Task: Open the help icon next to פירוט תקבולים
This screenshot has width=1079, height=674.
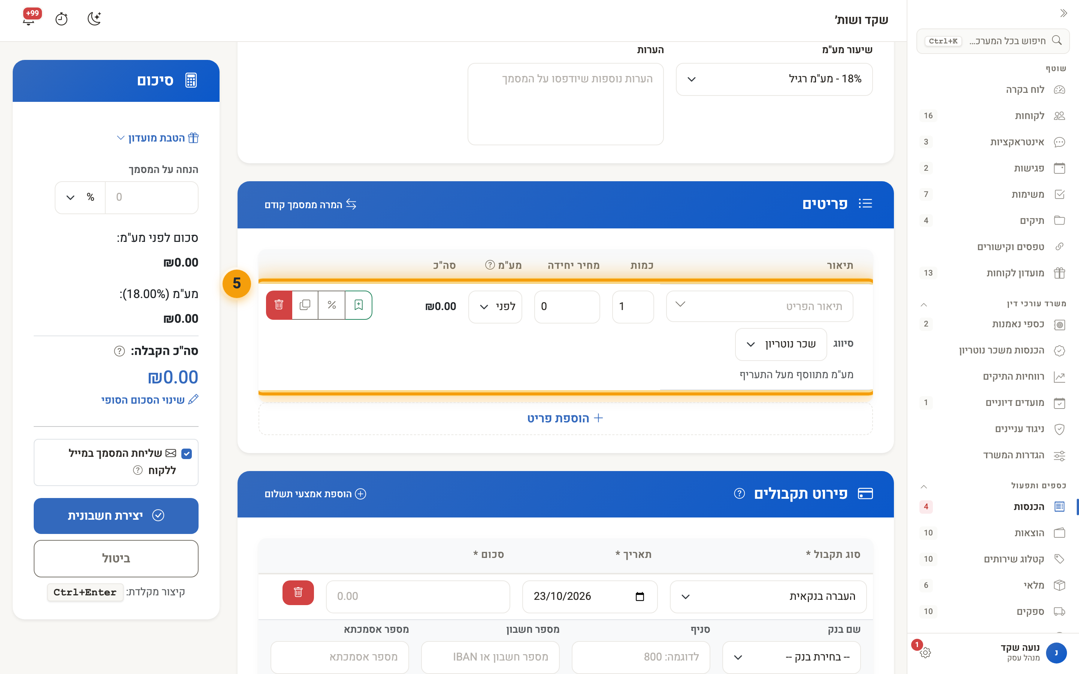Action: point(739,494)
